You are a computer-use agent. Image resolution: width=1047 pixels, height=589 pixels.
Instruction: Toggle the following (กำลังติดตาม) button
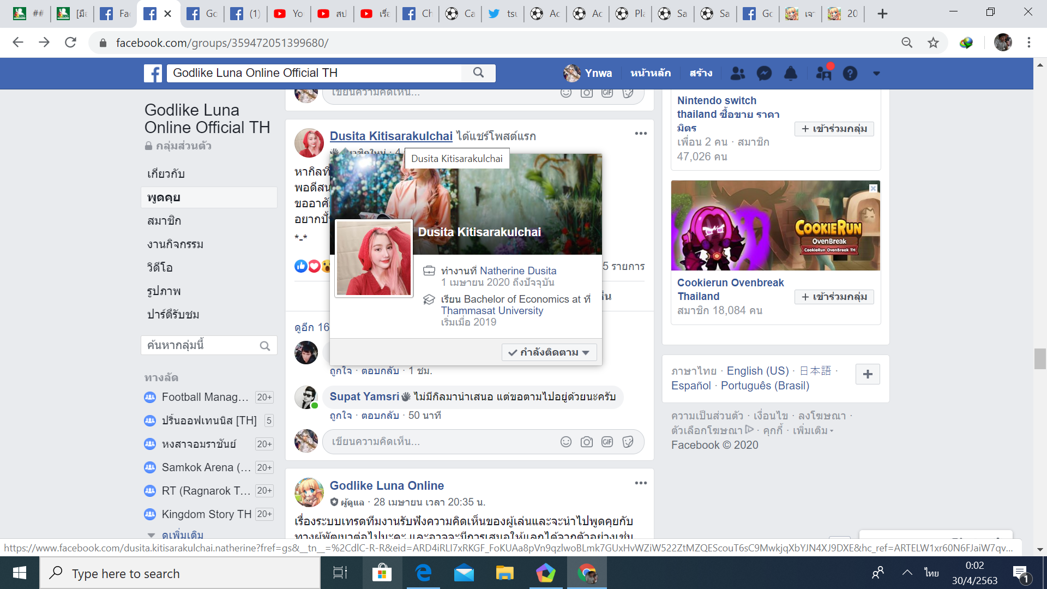549,352
